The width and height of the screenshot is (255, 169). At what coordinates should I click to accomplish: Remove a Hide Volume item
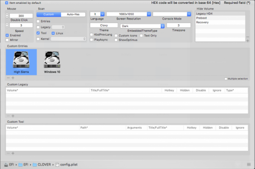248,37
